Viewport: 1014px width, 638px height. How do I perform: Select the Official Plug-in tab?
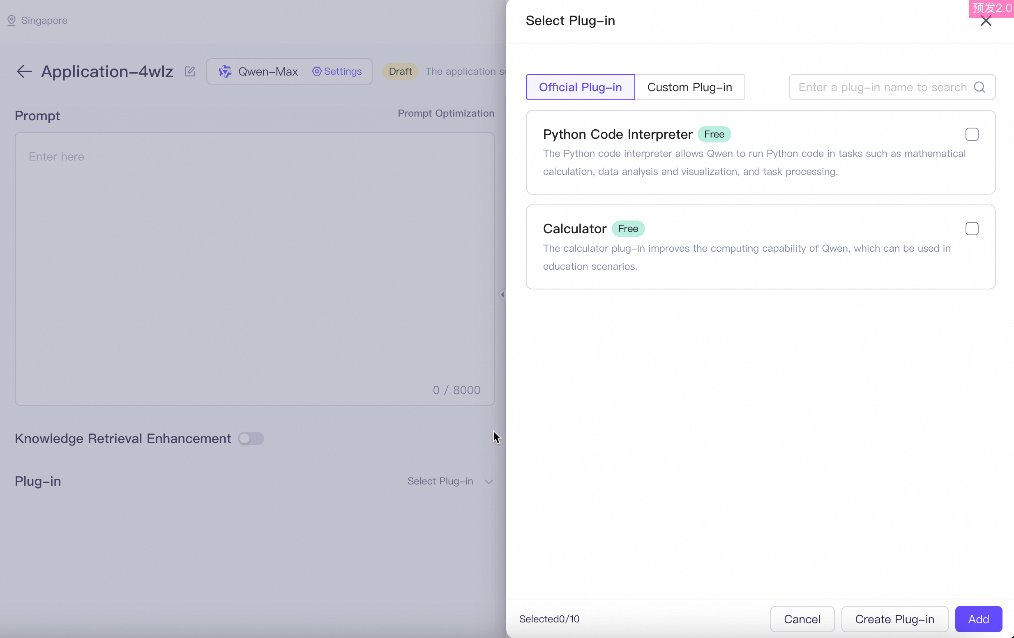click(x=580, y=87)
